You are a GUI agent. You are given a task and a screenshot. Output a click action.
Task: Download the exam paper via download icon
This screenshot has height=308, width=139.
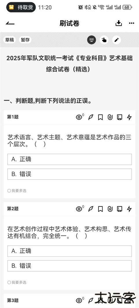(x=118, y=23)
